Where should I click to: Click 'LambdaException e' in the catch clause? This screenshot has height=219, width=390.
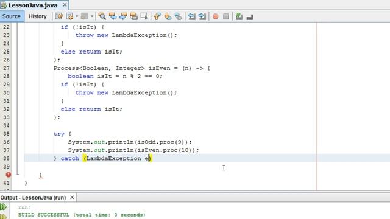coord(117,158)
